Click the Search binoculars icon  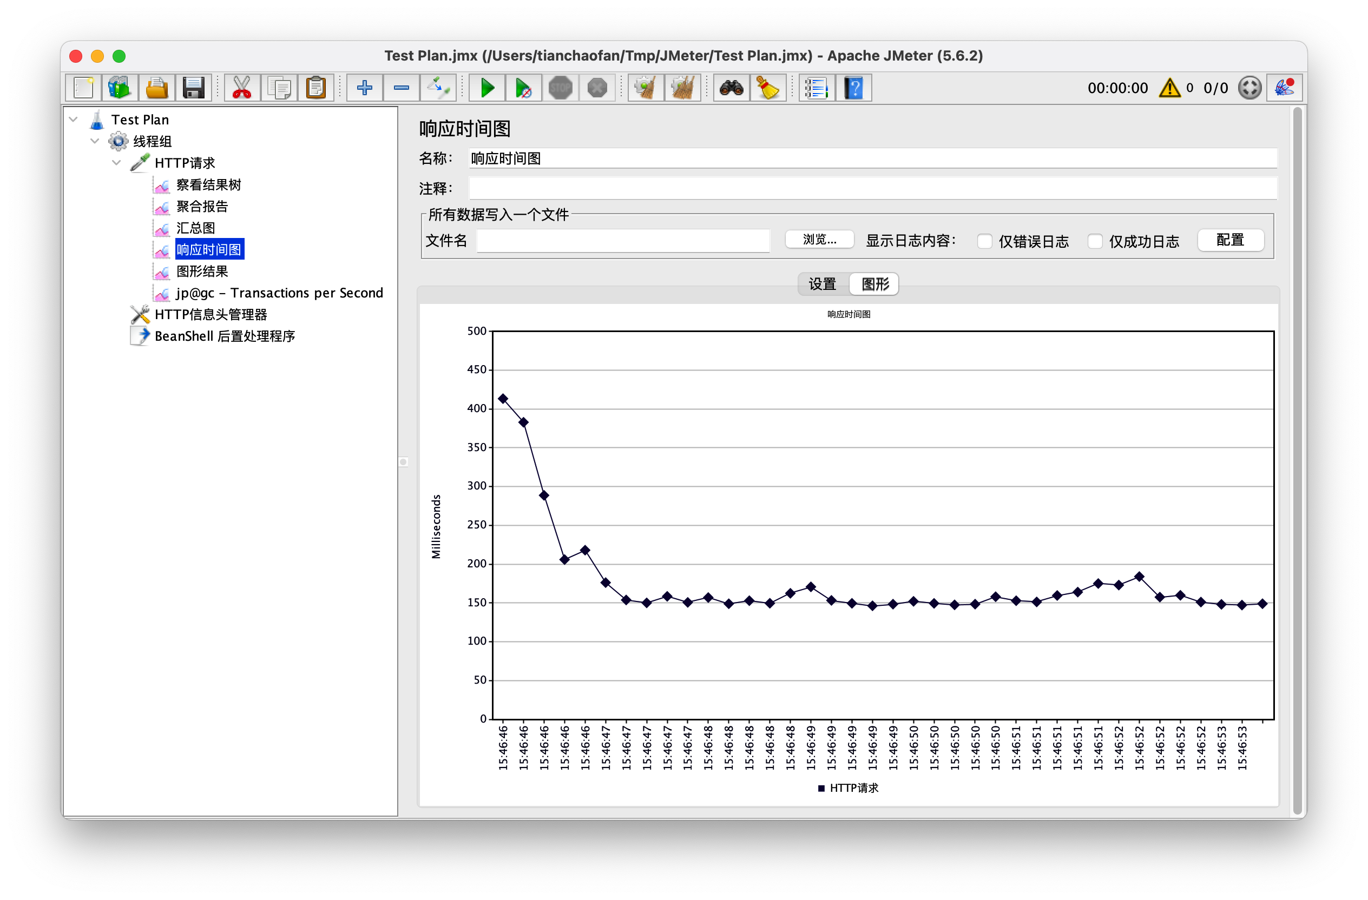732,89
